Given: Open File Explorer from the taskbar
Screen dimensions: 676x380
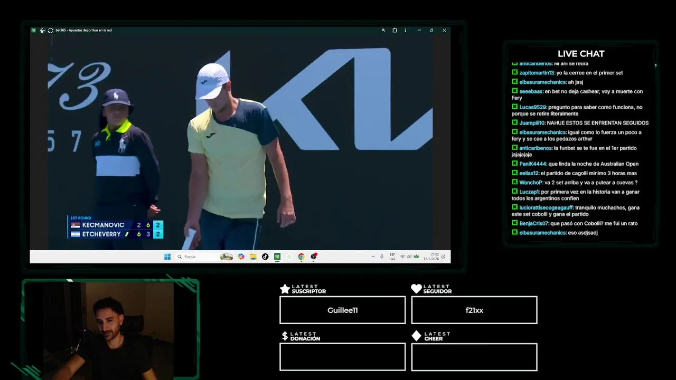Looking at the screenshot, I should tap(253, 256).
